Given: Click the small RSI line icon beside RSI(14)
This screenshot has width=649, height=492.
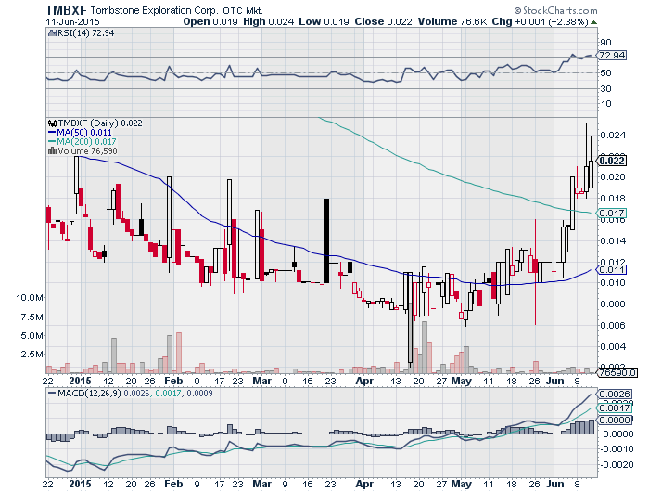Looking at the screenshot, I should [x=52, y=33].
